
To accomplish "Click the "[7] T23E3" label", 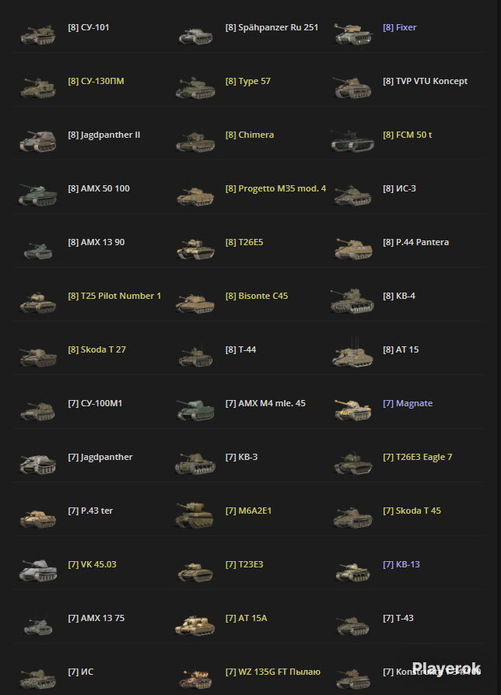I will point(244,564).
